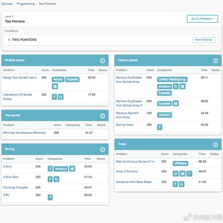This screenshot has width=223, height=223.
Task: Click Google icon in Intersection Of Sorted Arrays row
Action: (60, 97)
